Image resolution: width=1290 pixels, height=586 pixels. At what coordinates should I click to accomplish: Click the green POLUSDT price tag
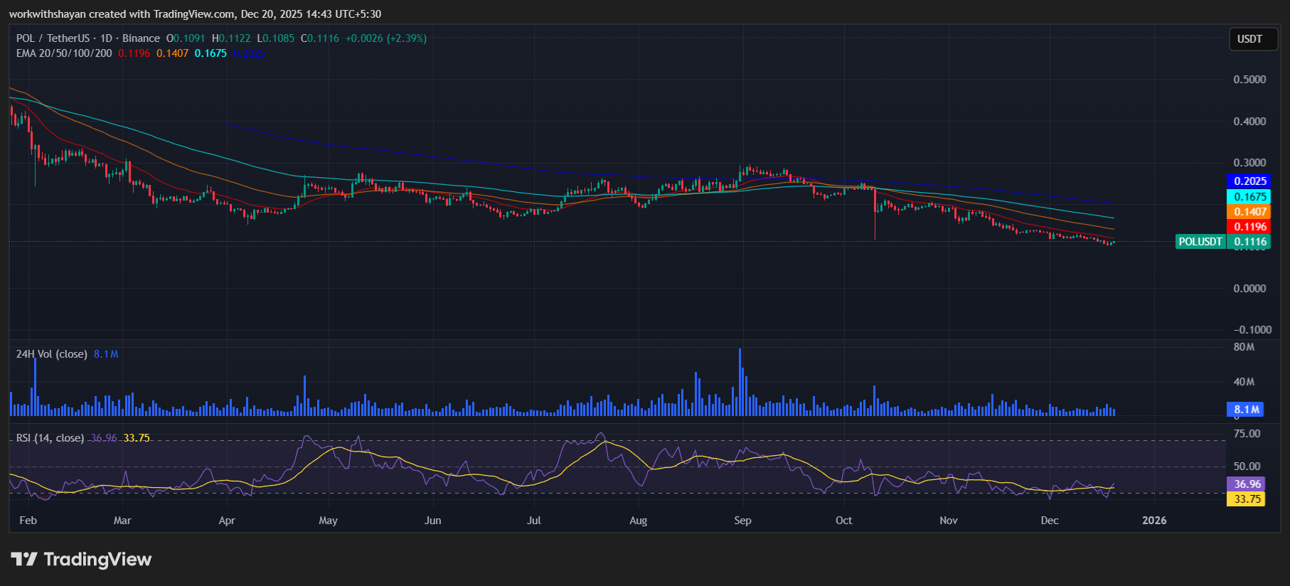[x=1200, y=242]
